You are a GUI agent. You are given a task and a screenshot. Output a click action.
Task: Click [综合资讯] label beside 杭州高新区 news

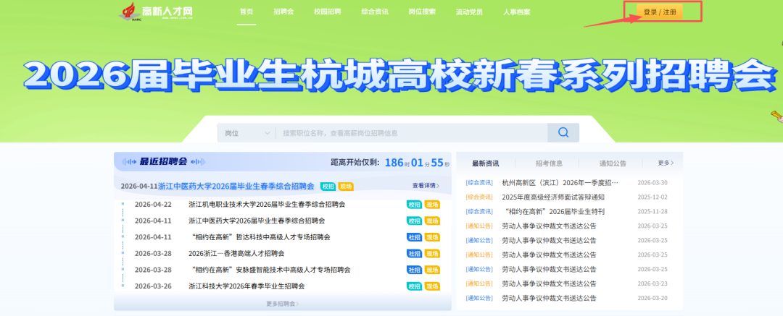coord(479,183)
